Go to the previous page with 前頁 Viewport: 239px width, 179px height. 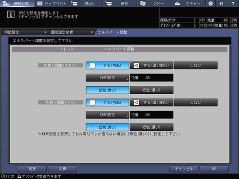[32, 169]
